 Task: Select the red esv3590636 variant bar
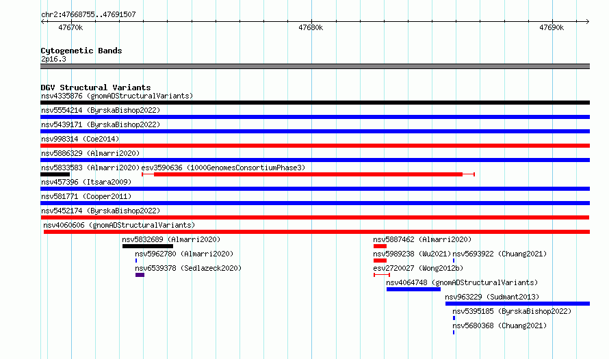309,174
